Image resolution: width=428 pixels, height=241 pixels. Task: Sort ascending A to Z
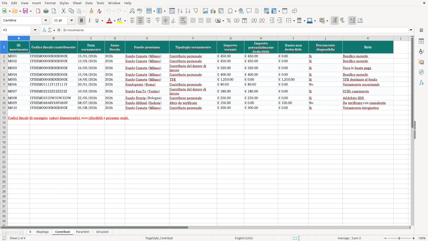pos(180,11)
